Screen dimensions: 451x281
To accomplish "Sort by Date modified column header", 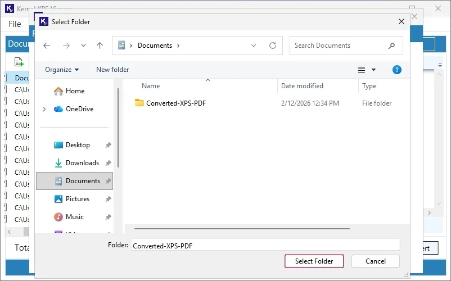I will tap(302, 86).
